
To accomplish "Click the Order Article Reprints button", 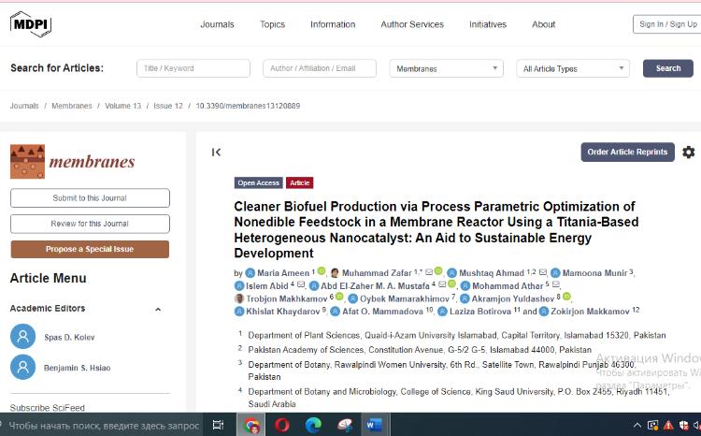I will [627, 153].
